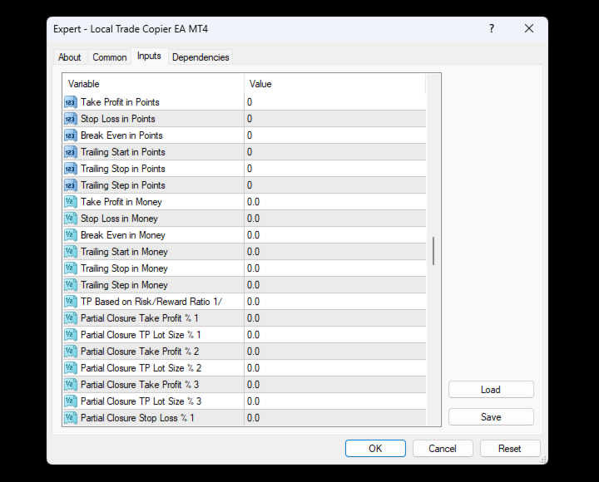Select the Trailing Stop in Points value cell
Image resolution: width=599 pixels, height=482 pixels.
point(335,169)
